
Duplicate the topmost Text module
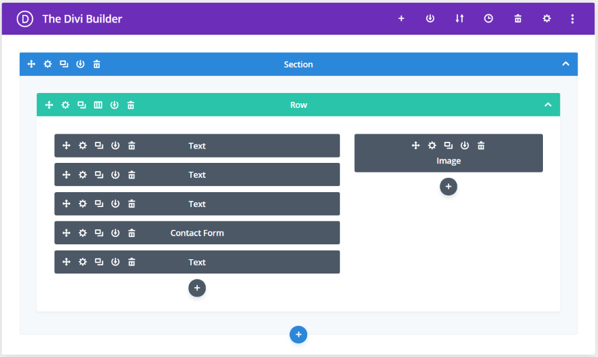[x=99, y=145]
